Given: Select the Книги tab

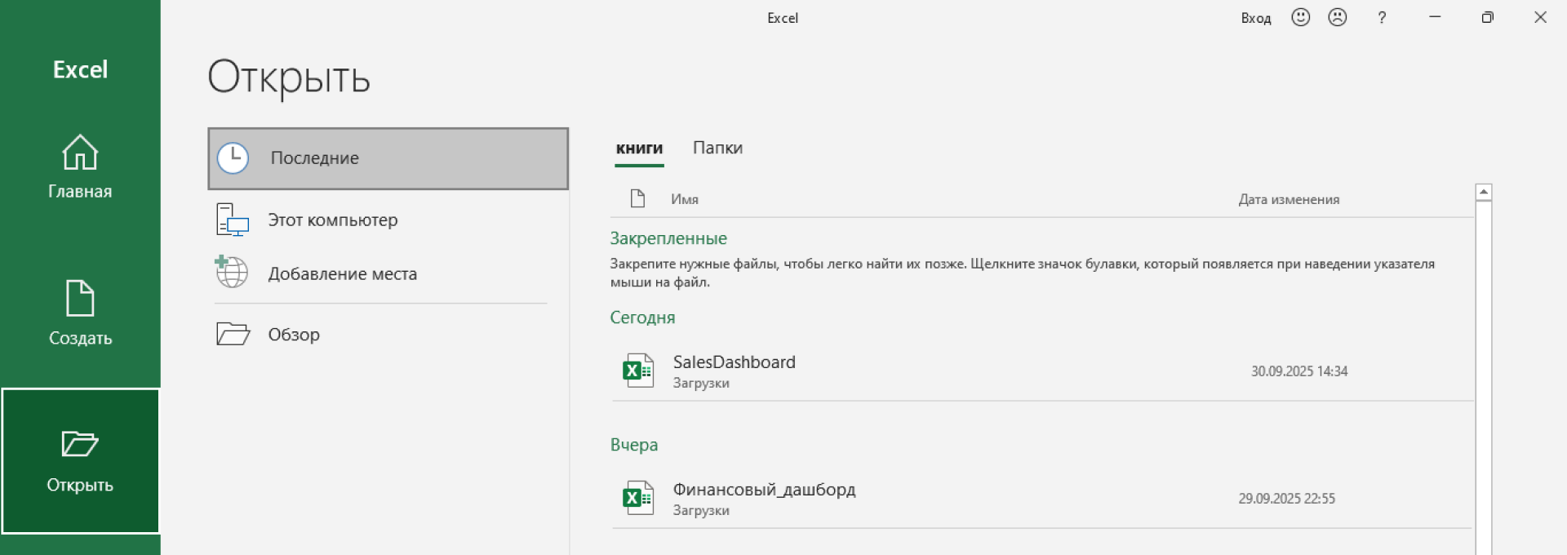Looking at the screenshot, I should [x=639, y=149].
